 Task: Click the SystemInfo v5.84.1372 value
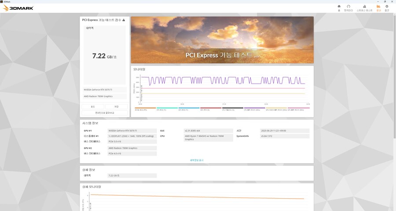[285, 136]
